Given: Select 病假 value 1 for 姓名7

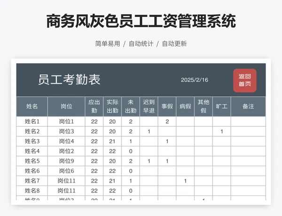Looking at the screenshot, I should pyautogui.click(x=185, y=181).
